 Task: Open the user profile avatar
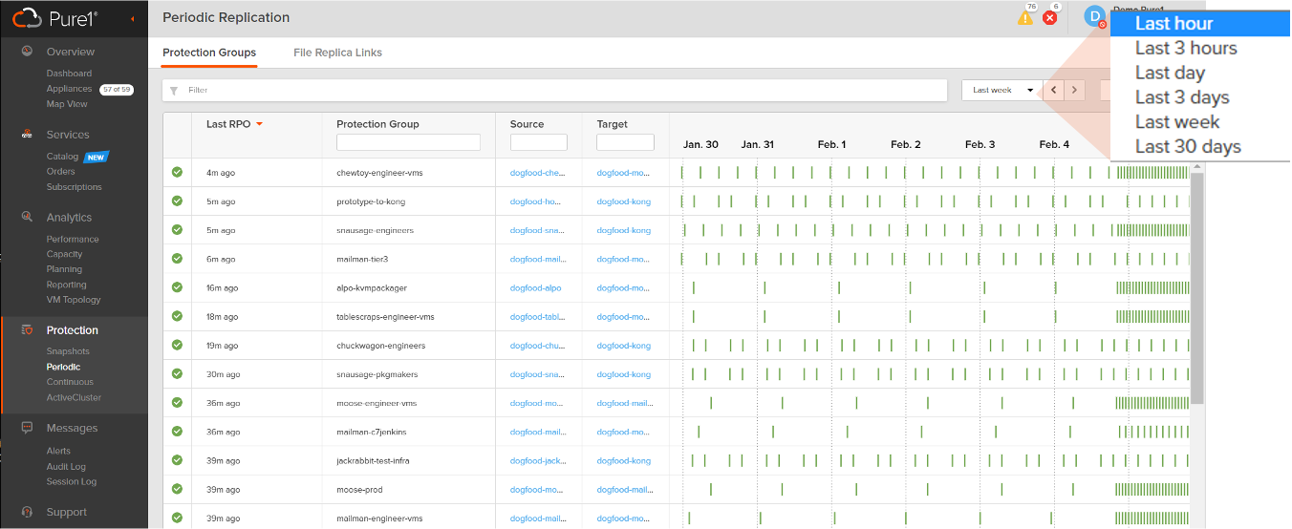click(x=1094, y=16)
